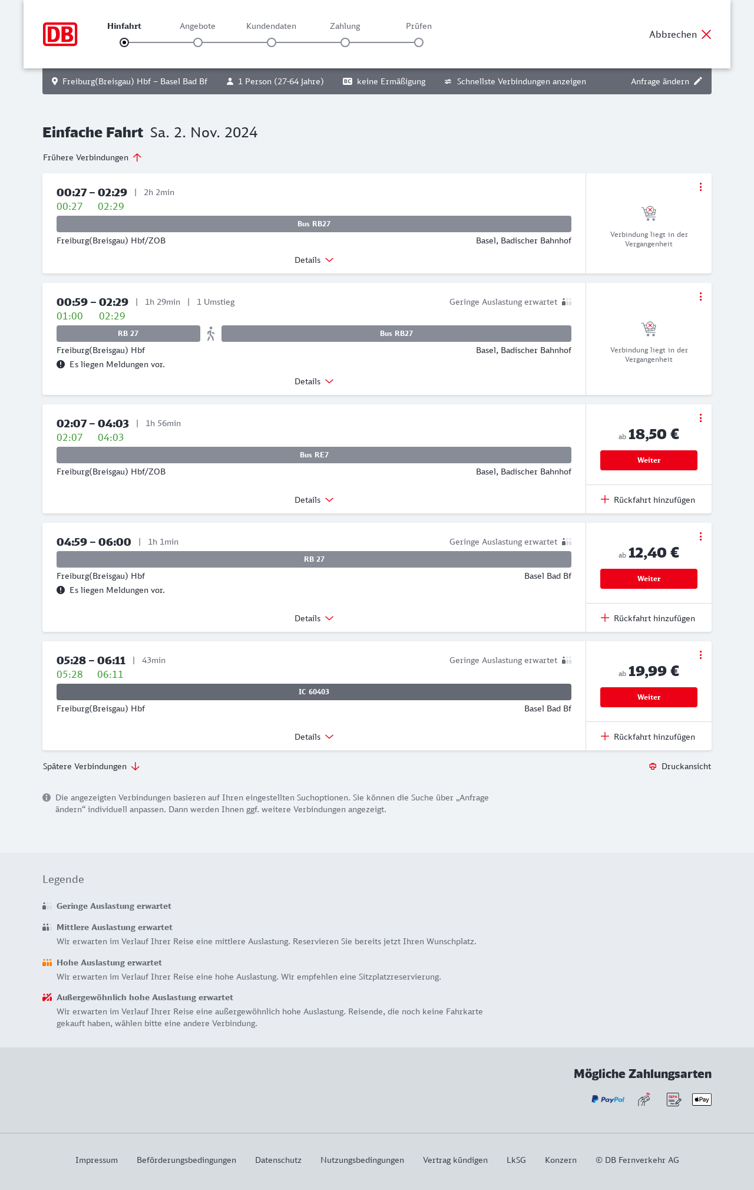Click the warning icon on 04:59 connection
The height and width of the screenshot is (1190, 754).
click(61, 590)
